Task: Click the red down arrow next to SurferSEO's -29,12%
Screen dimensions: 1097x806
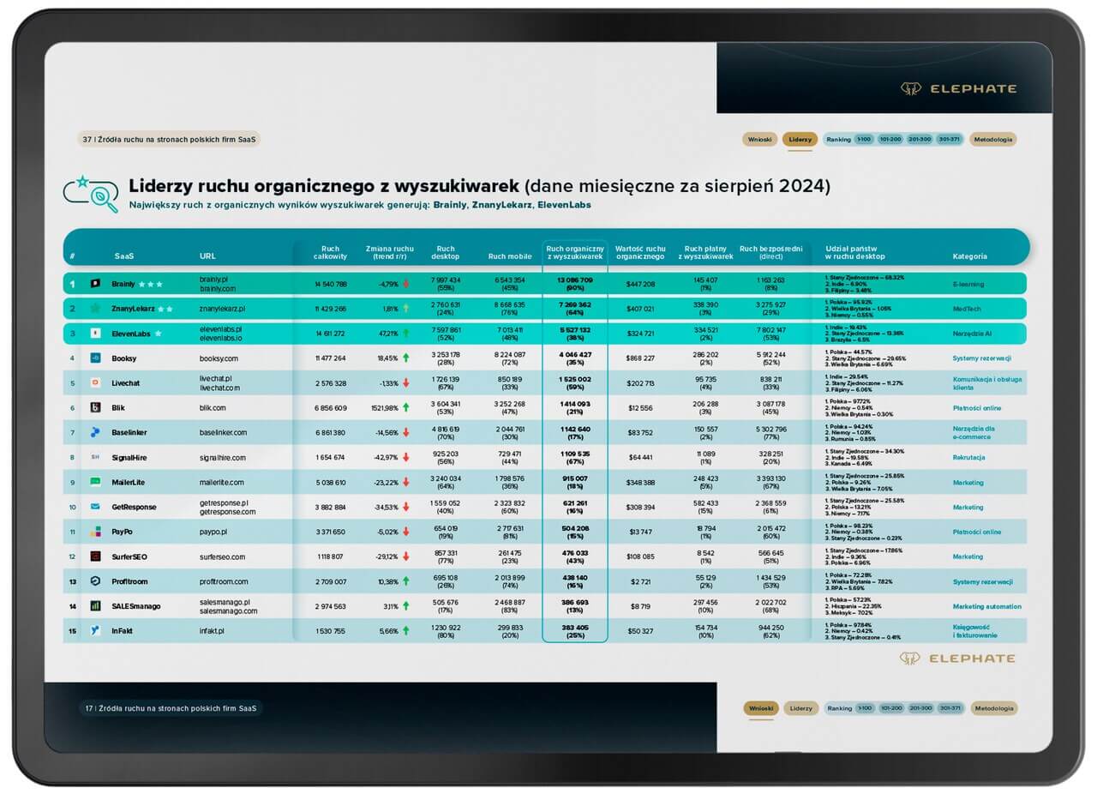Action: (x=405, y=556)
